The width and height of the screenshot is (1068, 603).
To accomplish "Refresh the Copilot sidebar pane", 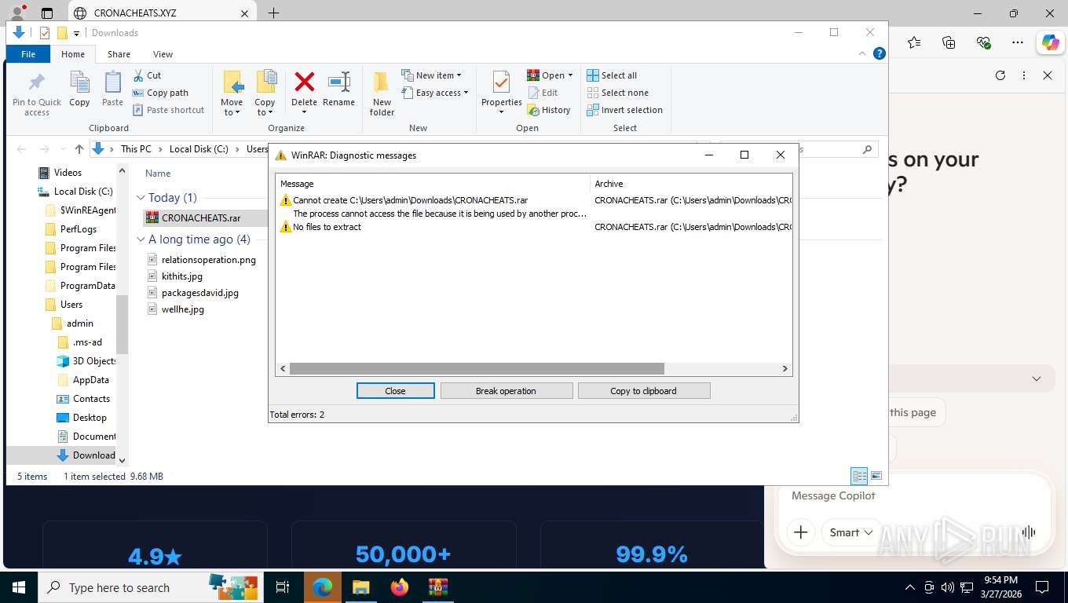I will pyautogui.click(x=1000, y=75).
